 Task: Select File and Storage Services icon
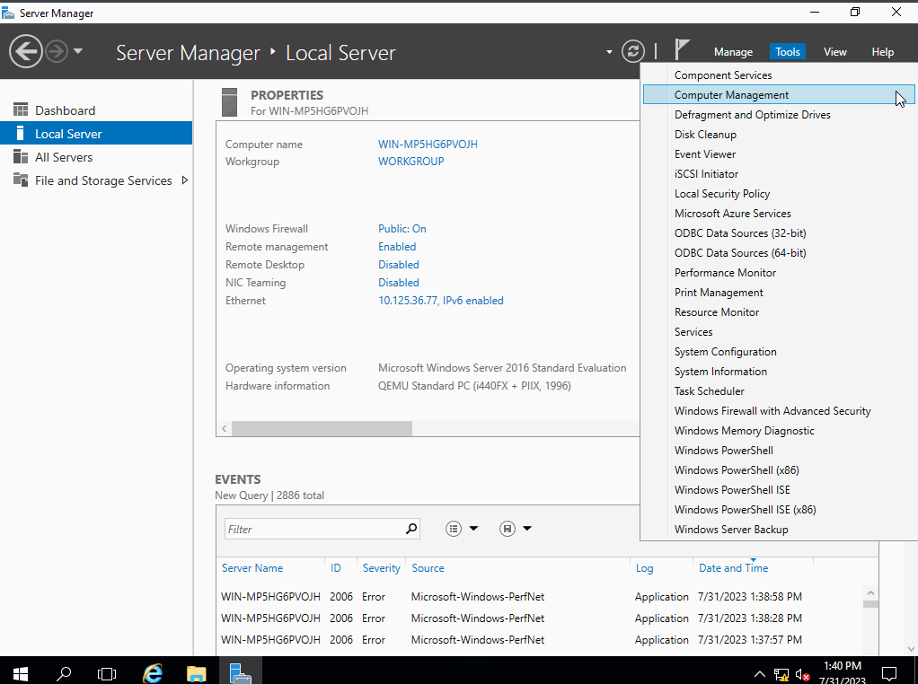coord(21,180)
